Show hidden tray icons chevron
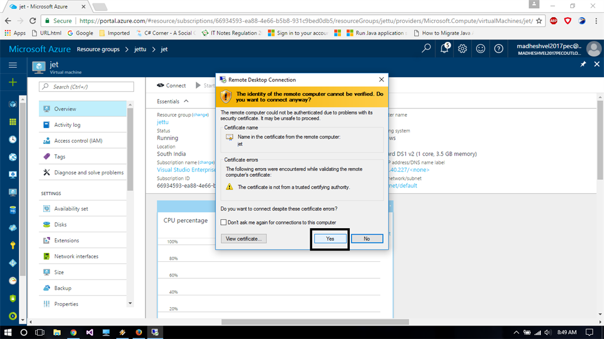Viewport: 604px width, 339px height. coord(516,332)
